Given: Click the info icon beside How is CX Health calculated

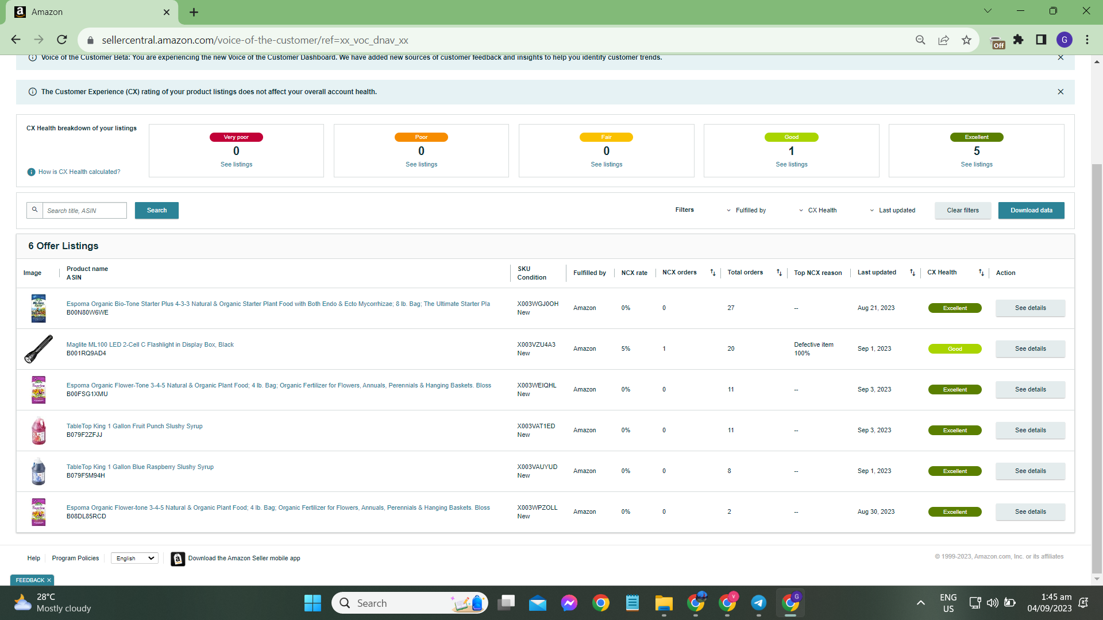Looking at the screenshot, I should [x=32, y=172].
